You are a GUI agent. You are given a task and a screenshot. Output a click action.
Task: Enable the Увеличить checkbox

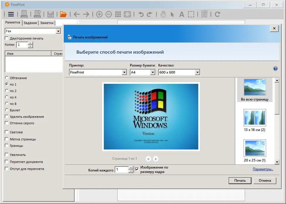click(x=7, y=154)
